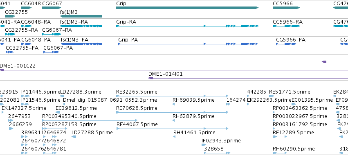The height and width of the screenshot is (155, 348).
Task: Open the CG6067-RA transcript label
Action: tap(57, 30)
